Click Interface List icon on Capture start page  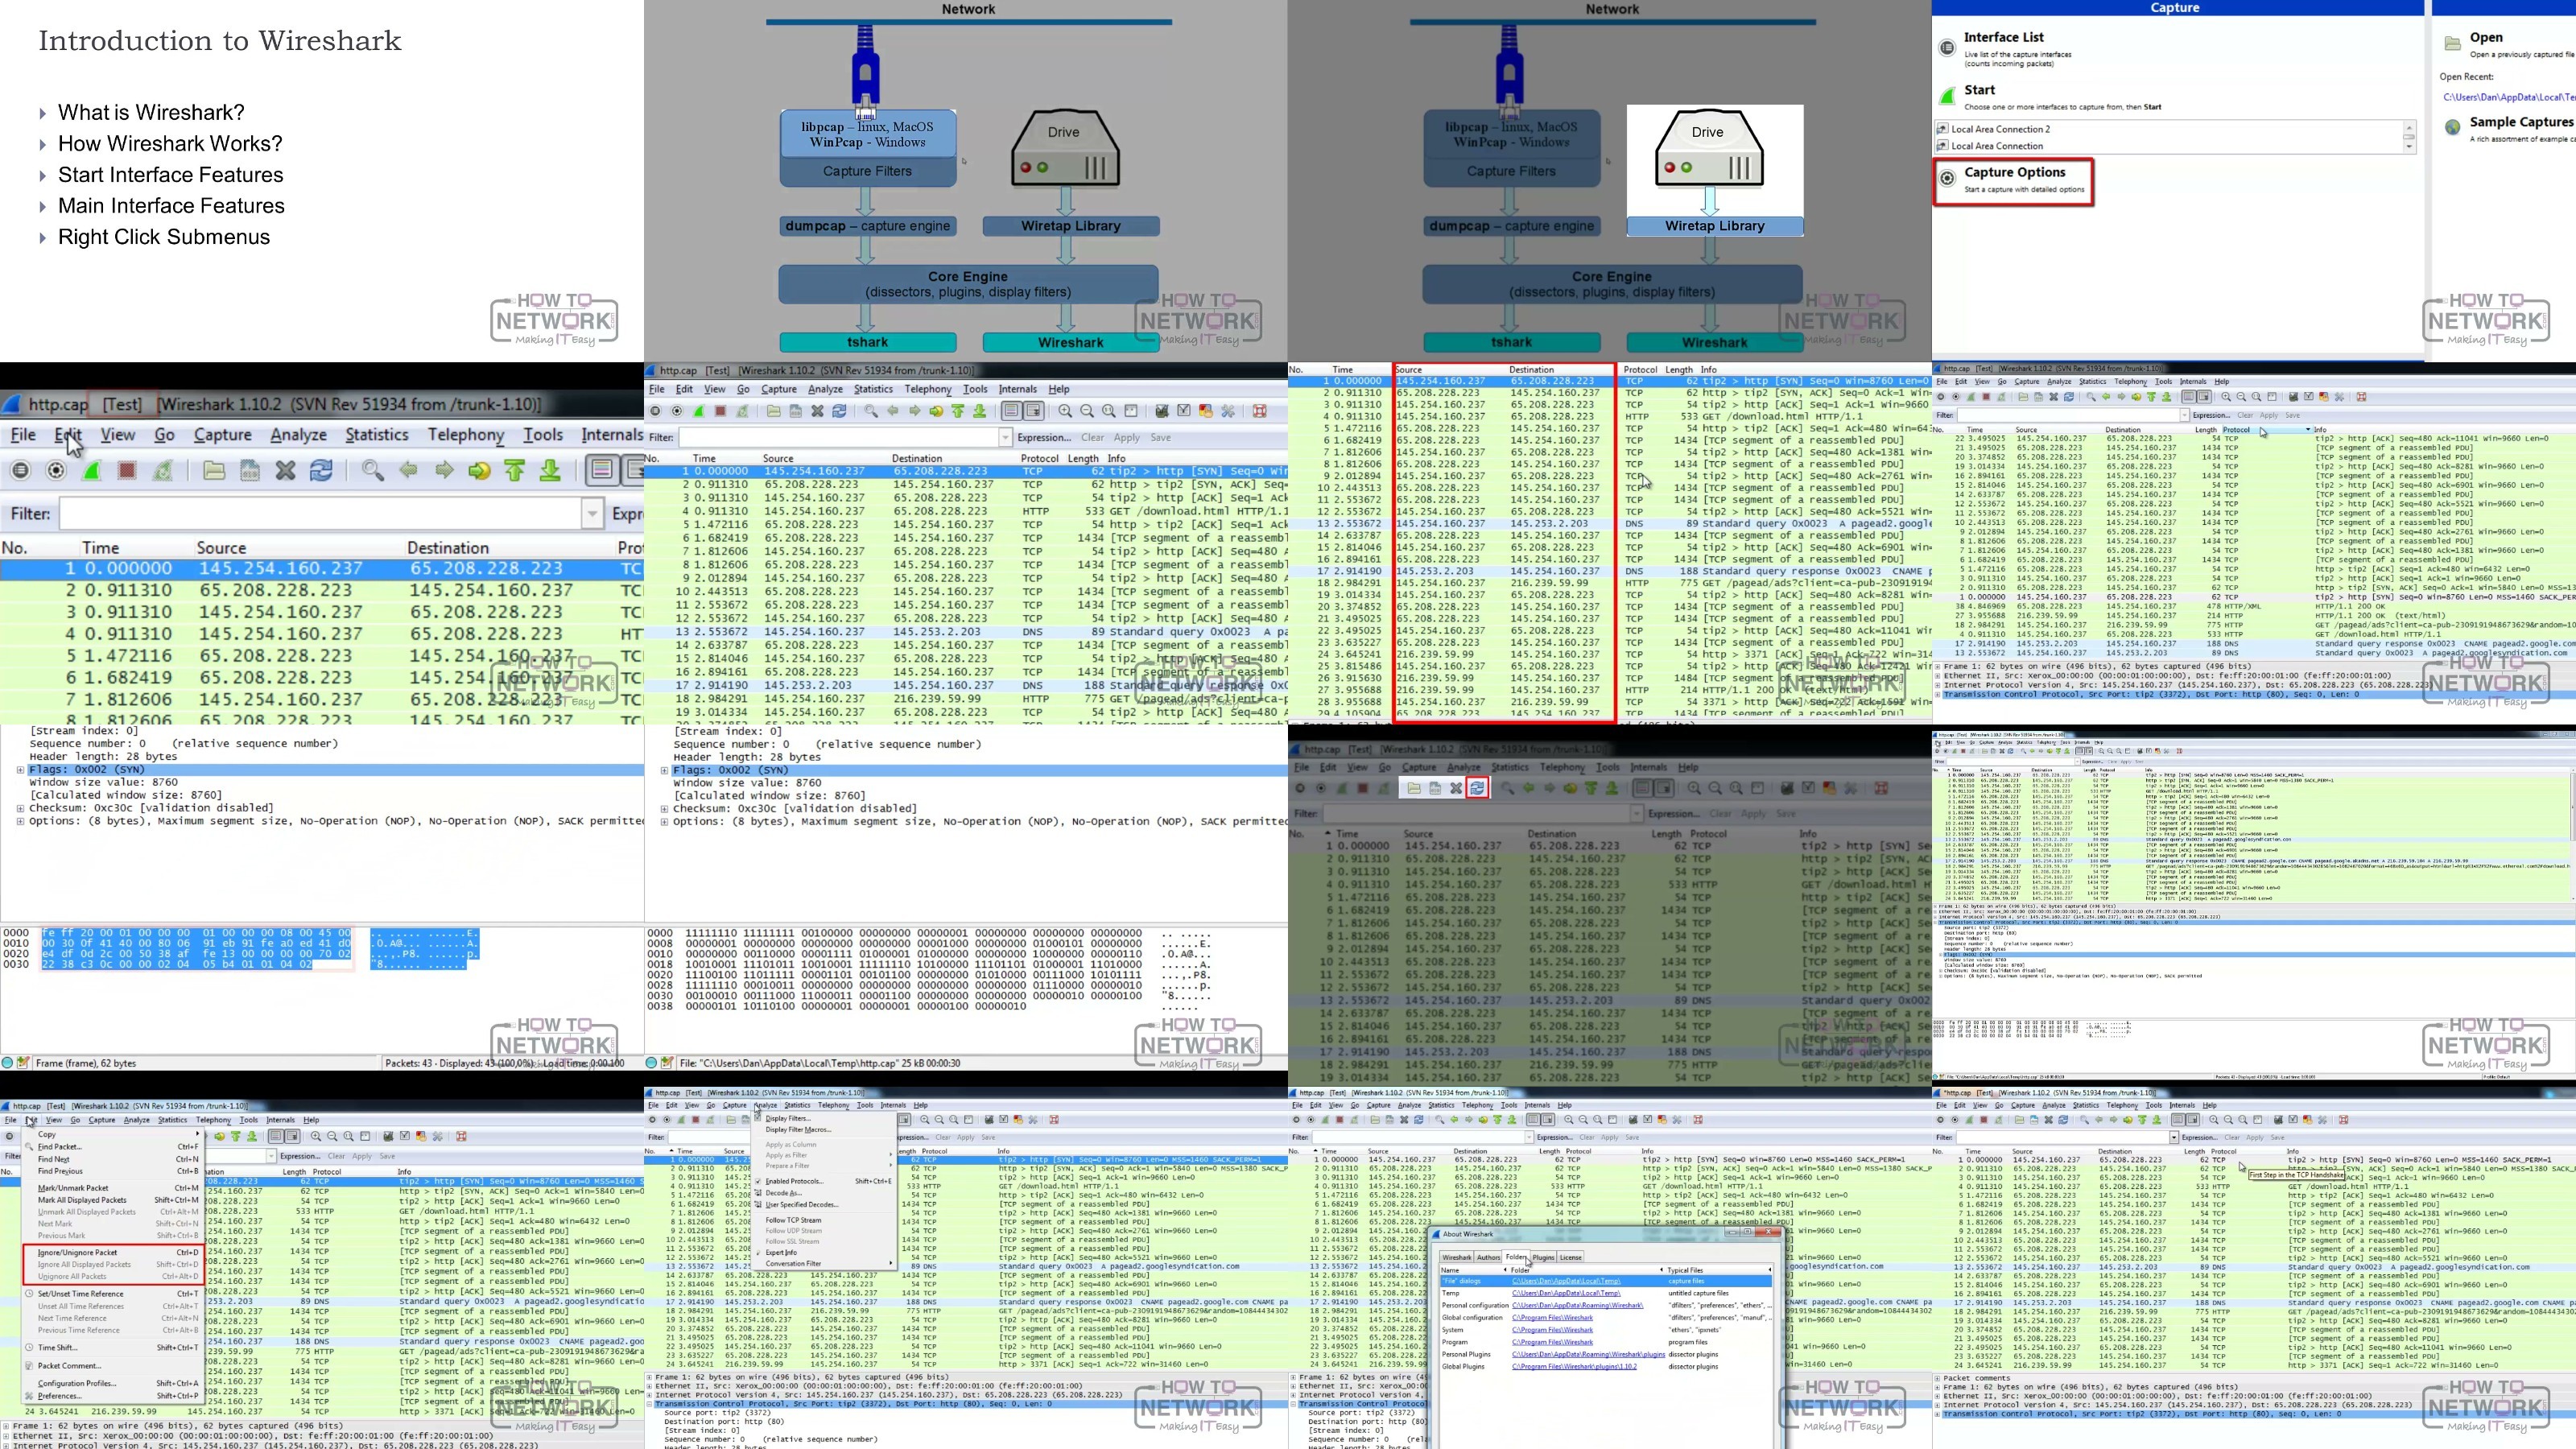tap(1947, 47)
